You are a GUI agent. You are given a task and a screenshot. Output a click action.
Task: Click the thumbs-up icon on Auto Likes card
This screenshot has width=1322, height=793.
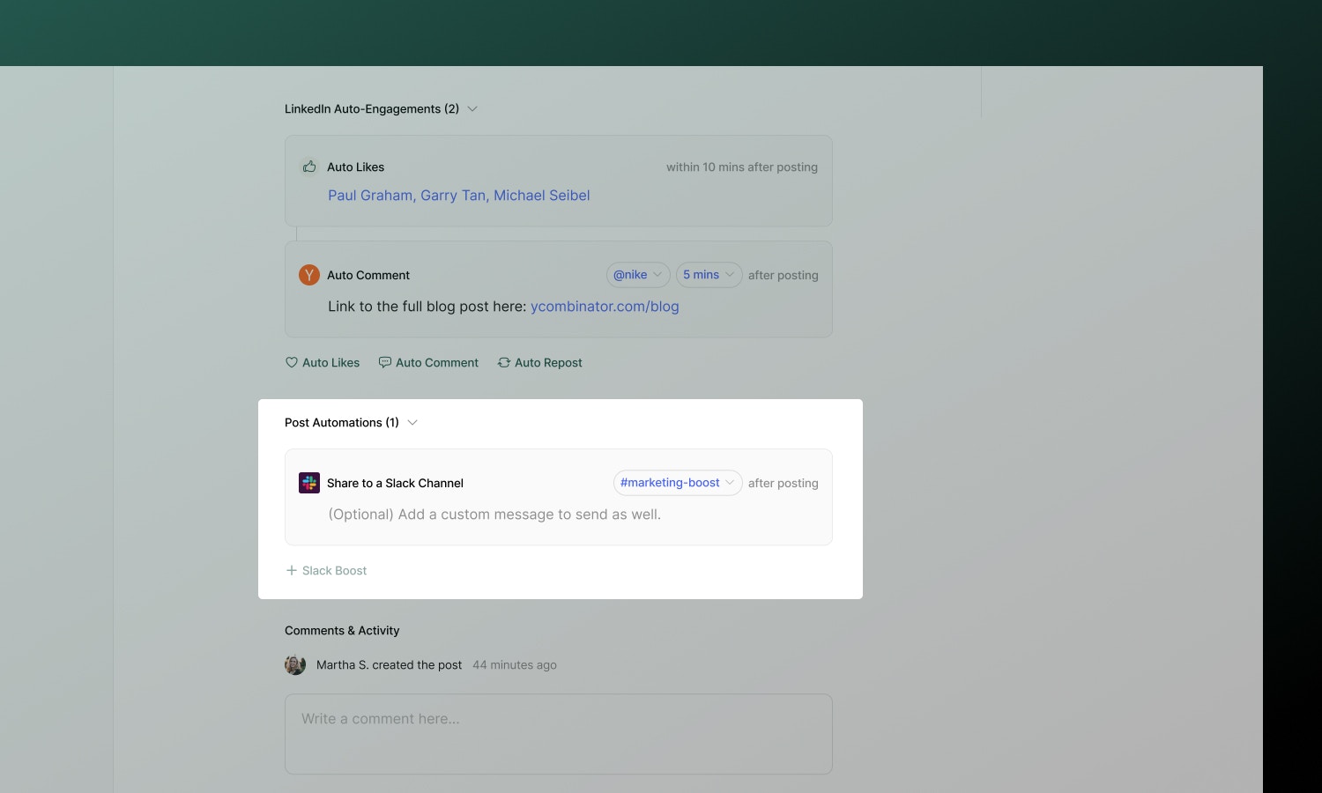coord(309,167)
